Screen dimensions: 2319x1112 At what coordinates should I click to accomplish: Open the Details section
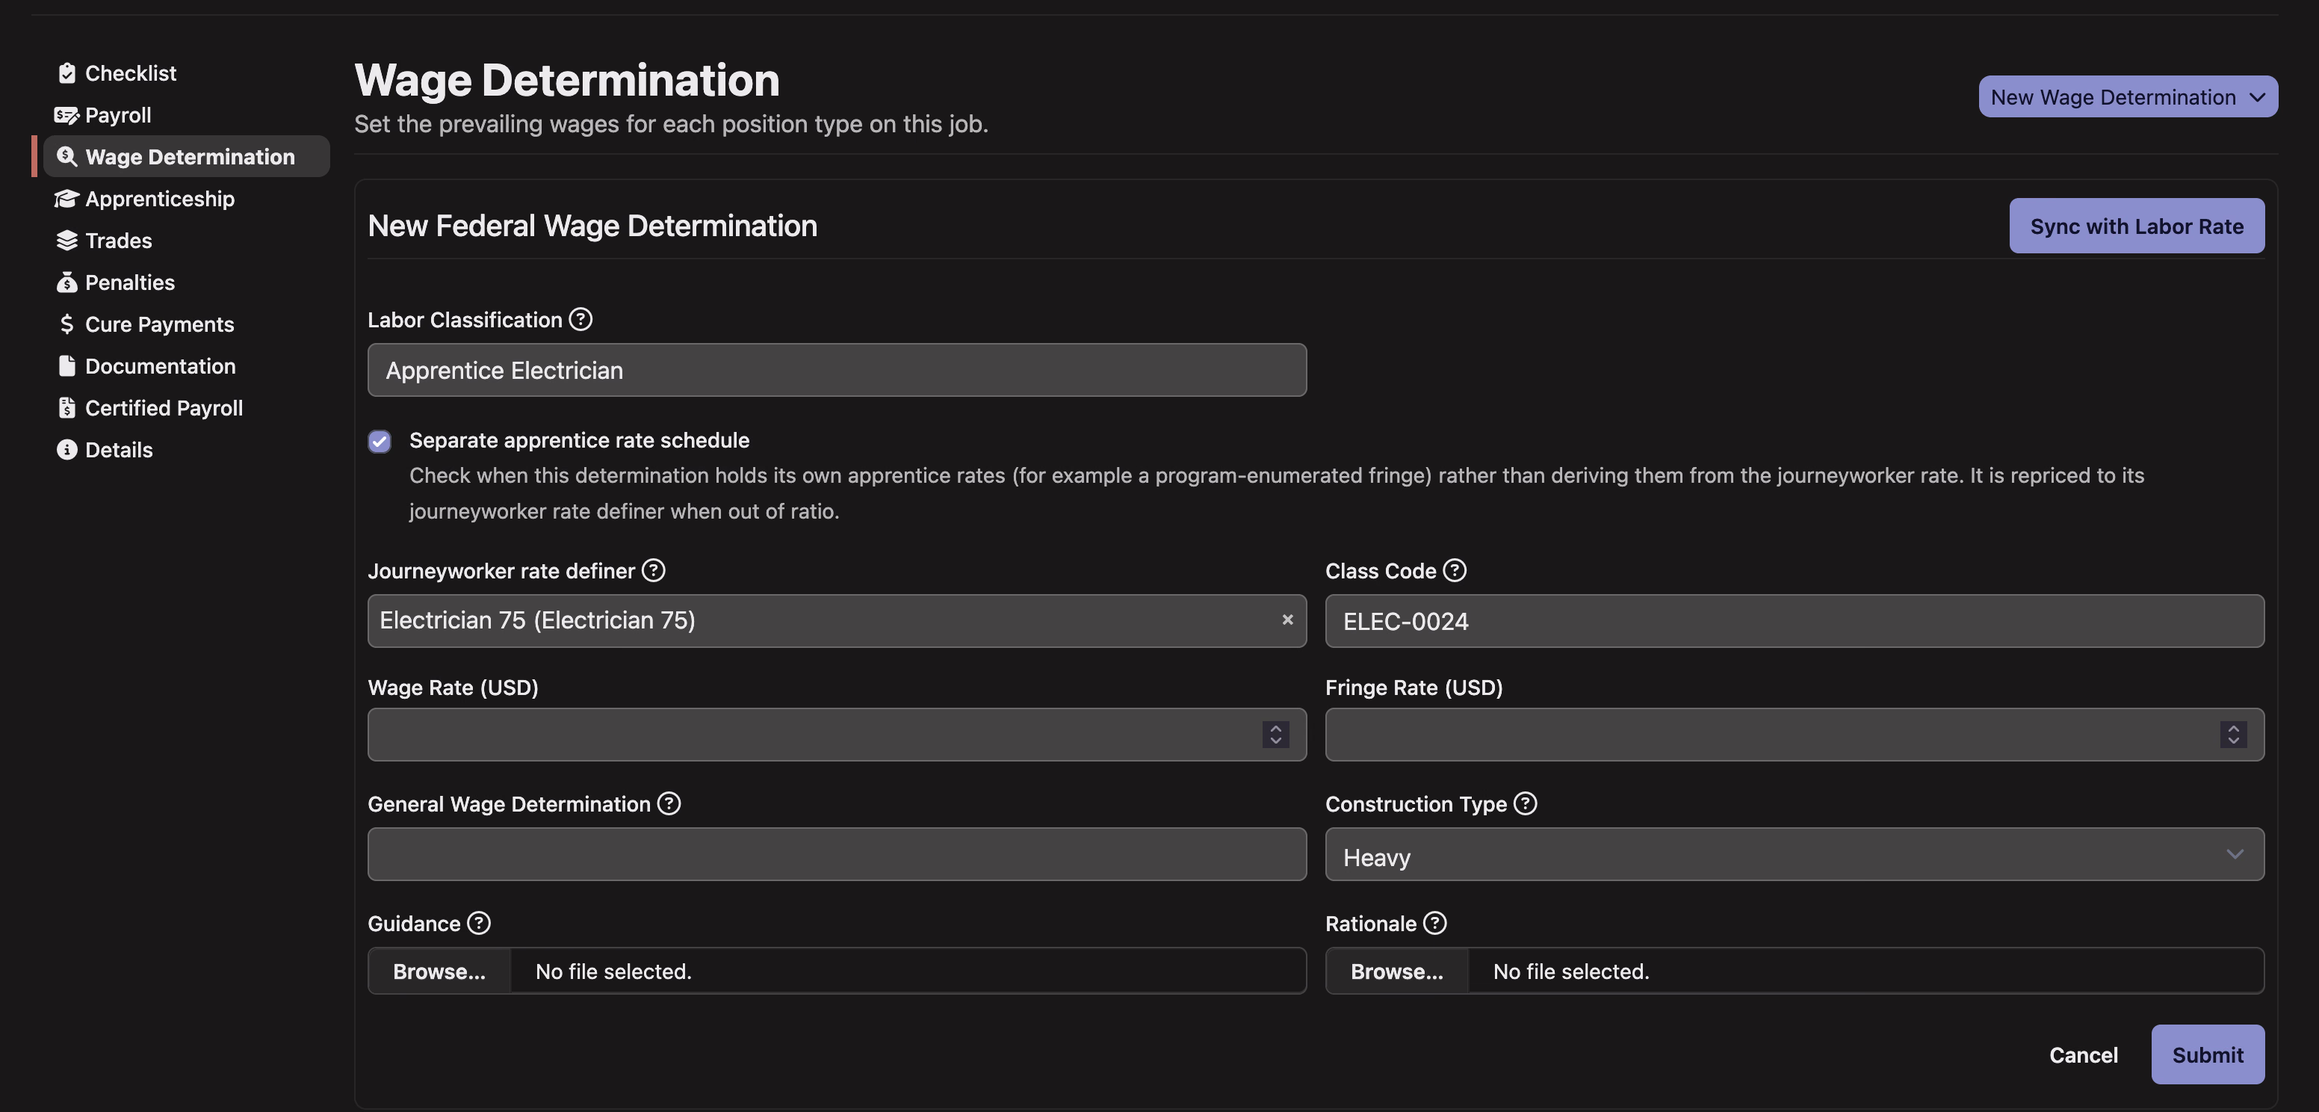[119, 450]
